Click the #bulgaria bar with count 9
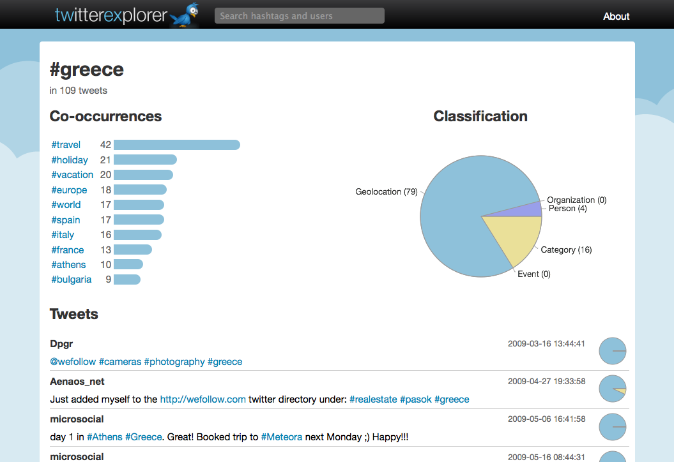The height and width of the screenshot is (462, 674). coord(127,279)
